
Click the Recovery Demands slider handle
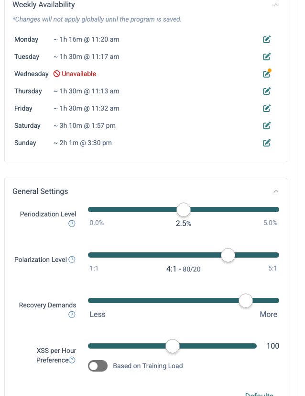245,300
